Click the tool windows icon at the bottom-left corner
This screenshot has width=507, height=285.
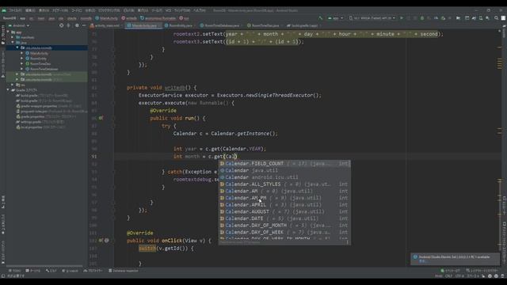point(3,276)
